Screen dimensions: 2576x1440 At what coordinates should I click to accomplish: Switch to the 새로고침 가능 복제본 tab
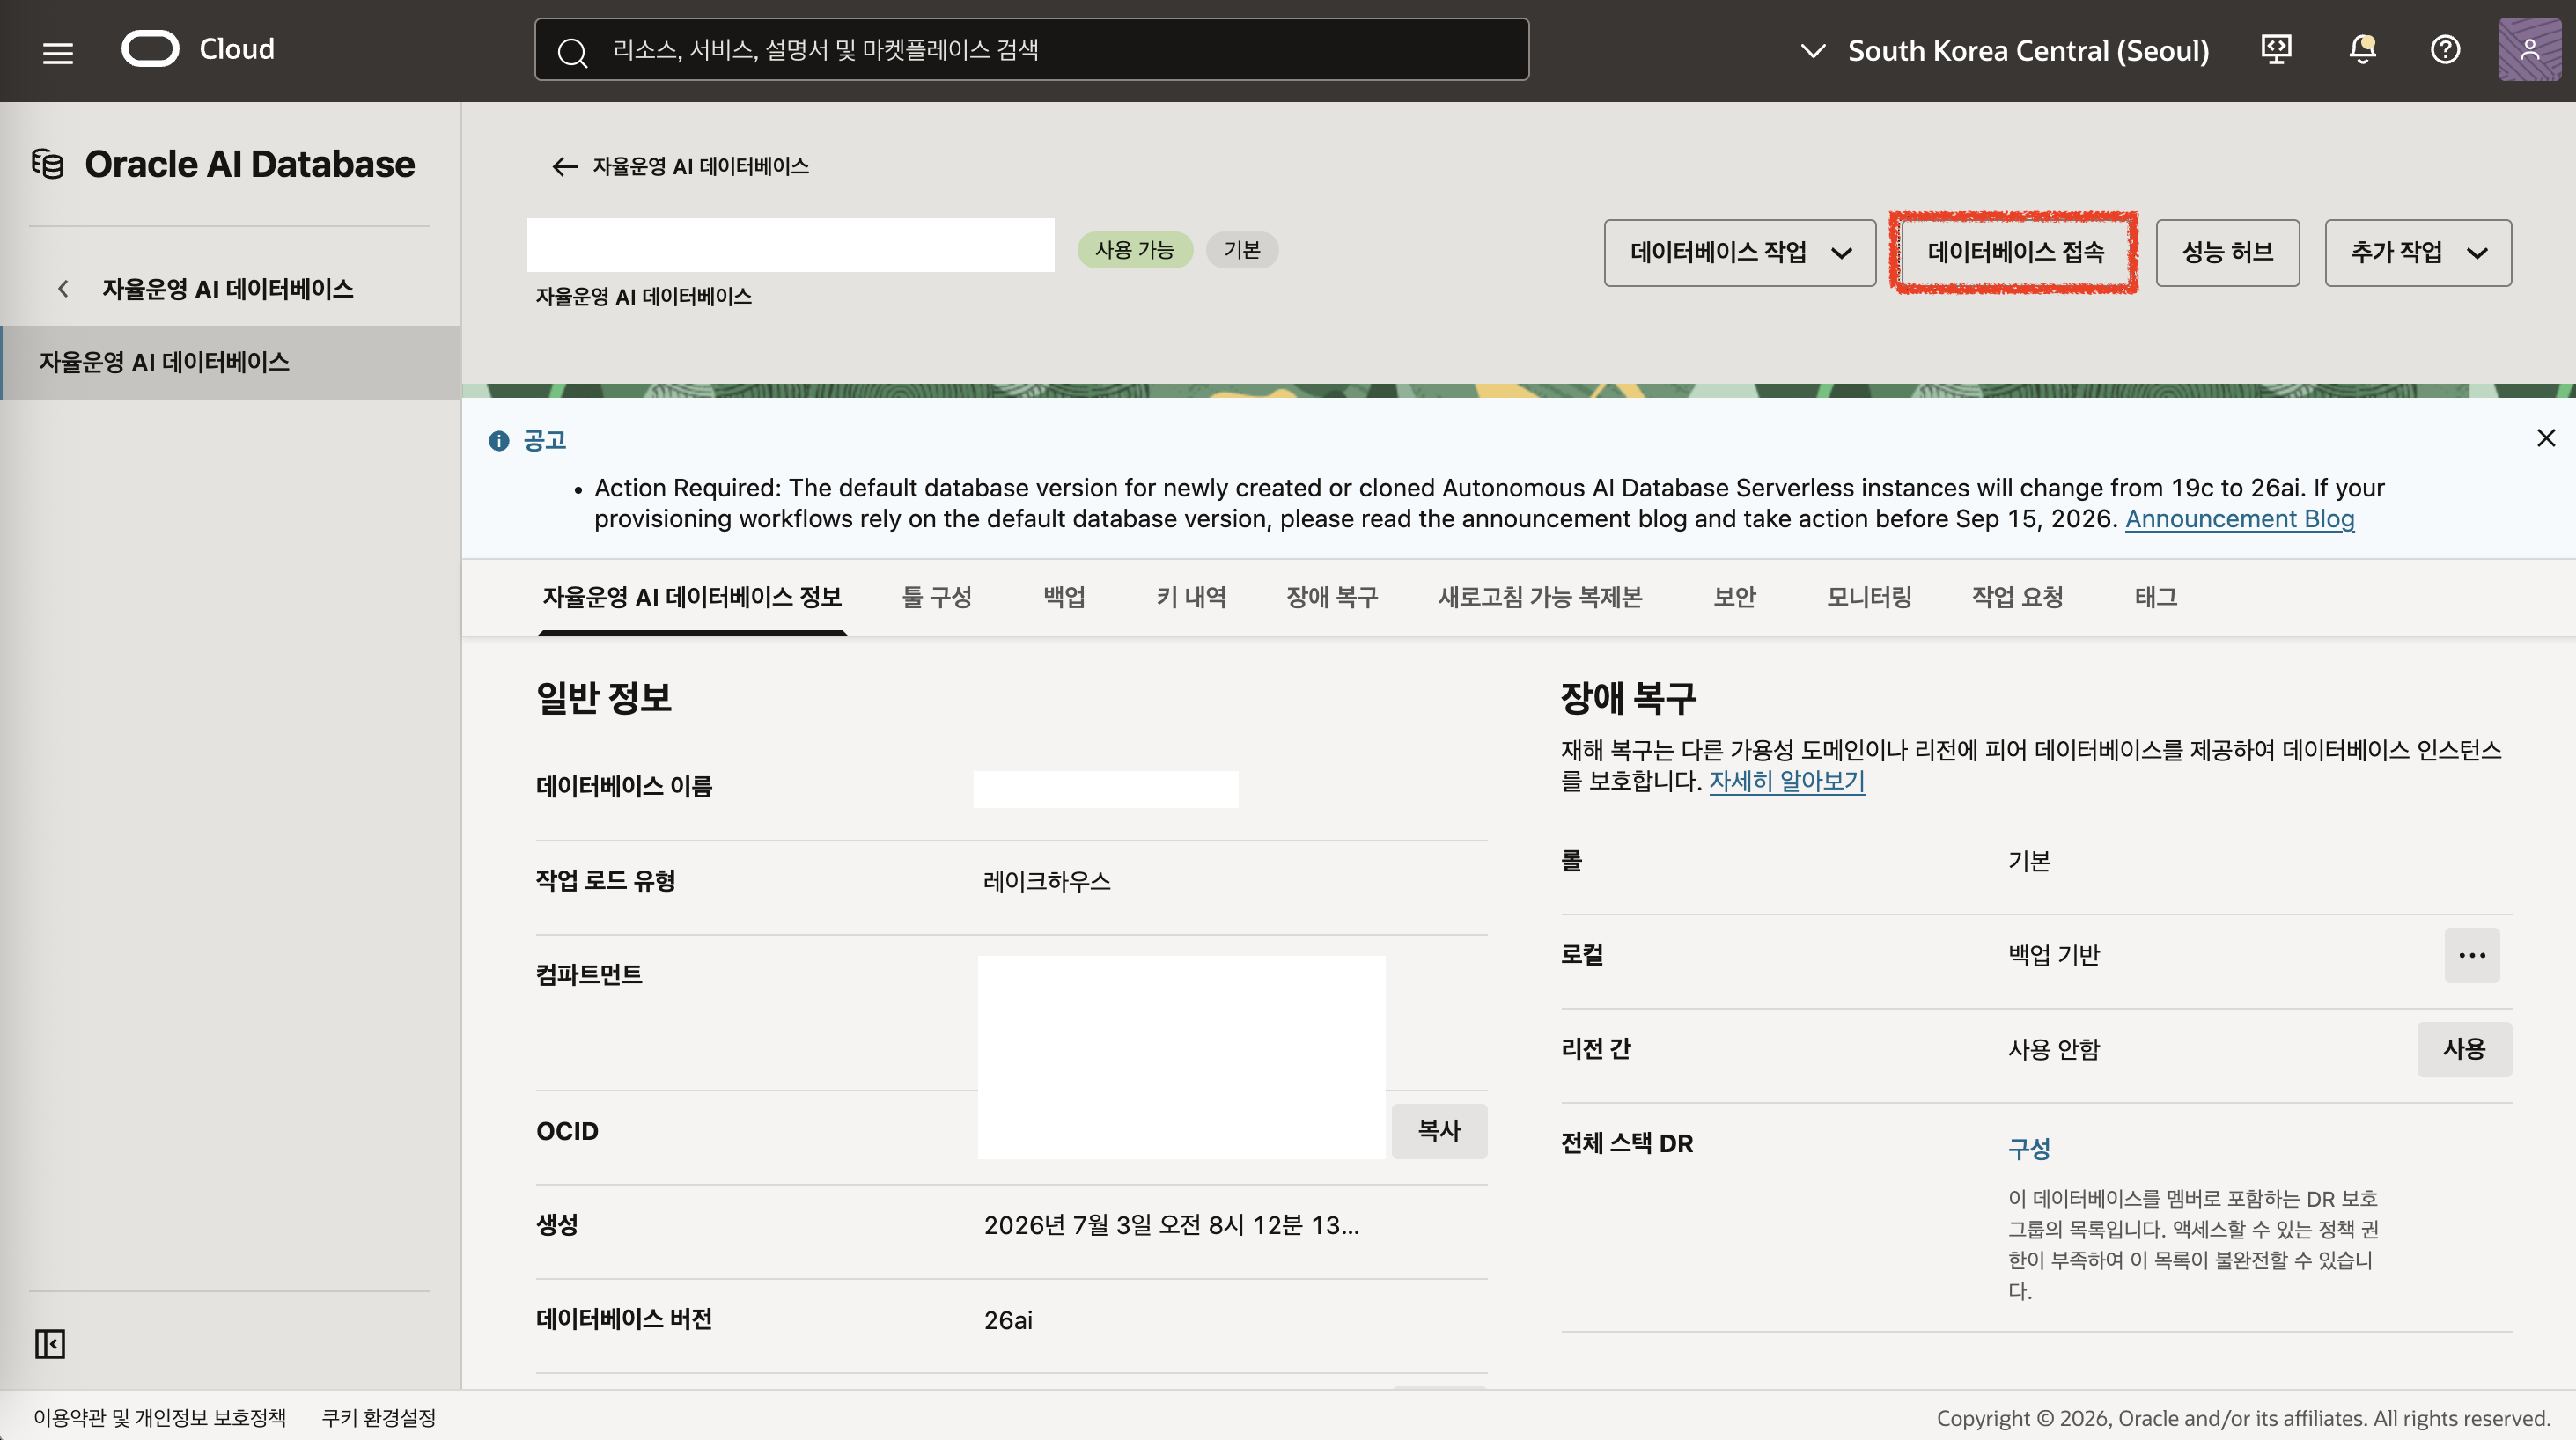click(x=1540, y=597)
